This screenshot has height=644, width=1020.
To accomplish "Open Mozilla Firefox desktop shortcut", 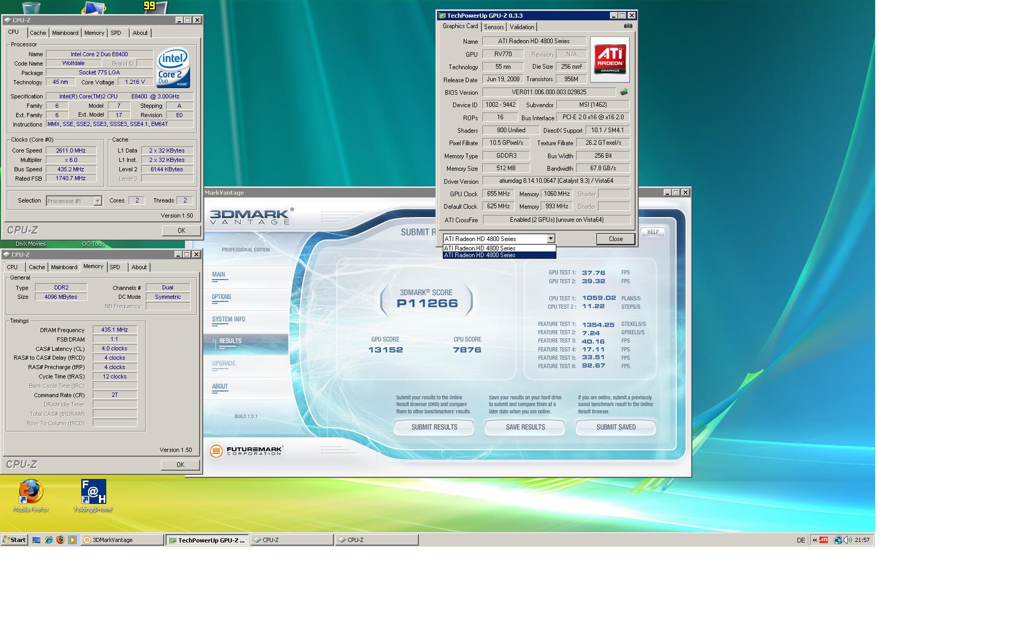I will [31, 492].
